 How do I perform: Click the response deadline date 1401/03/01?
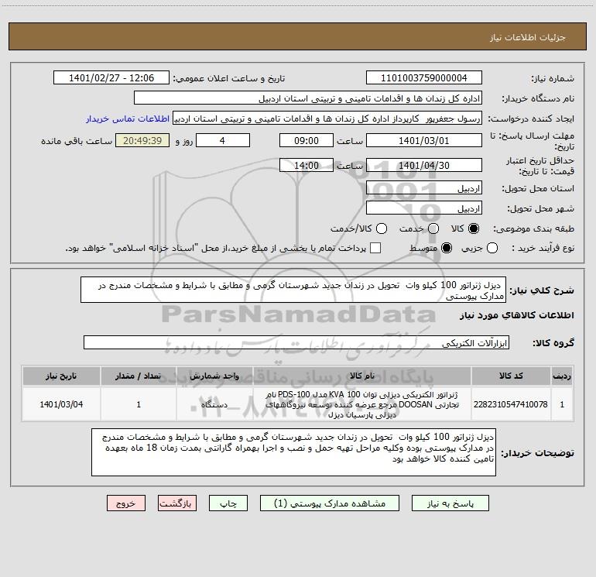click(x=424, y=140)
